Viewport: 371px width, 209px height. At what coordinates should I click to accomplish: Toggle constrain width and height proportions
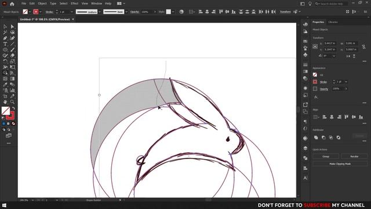coord(363,46)
